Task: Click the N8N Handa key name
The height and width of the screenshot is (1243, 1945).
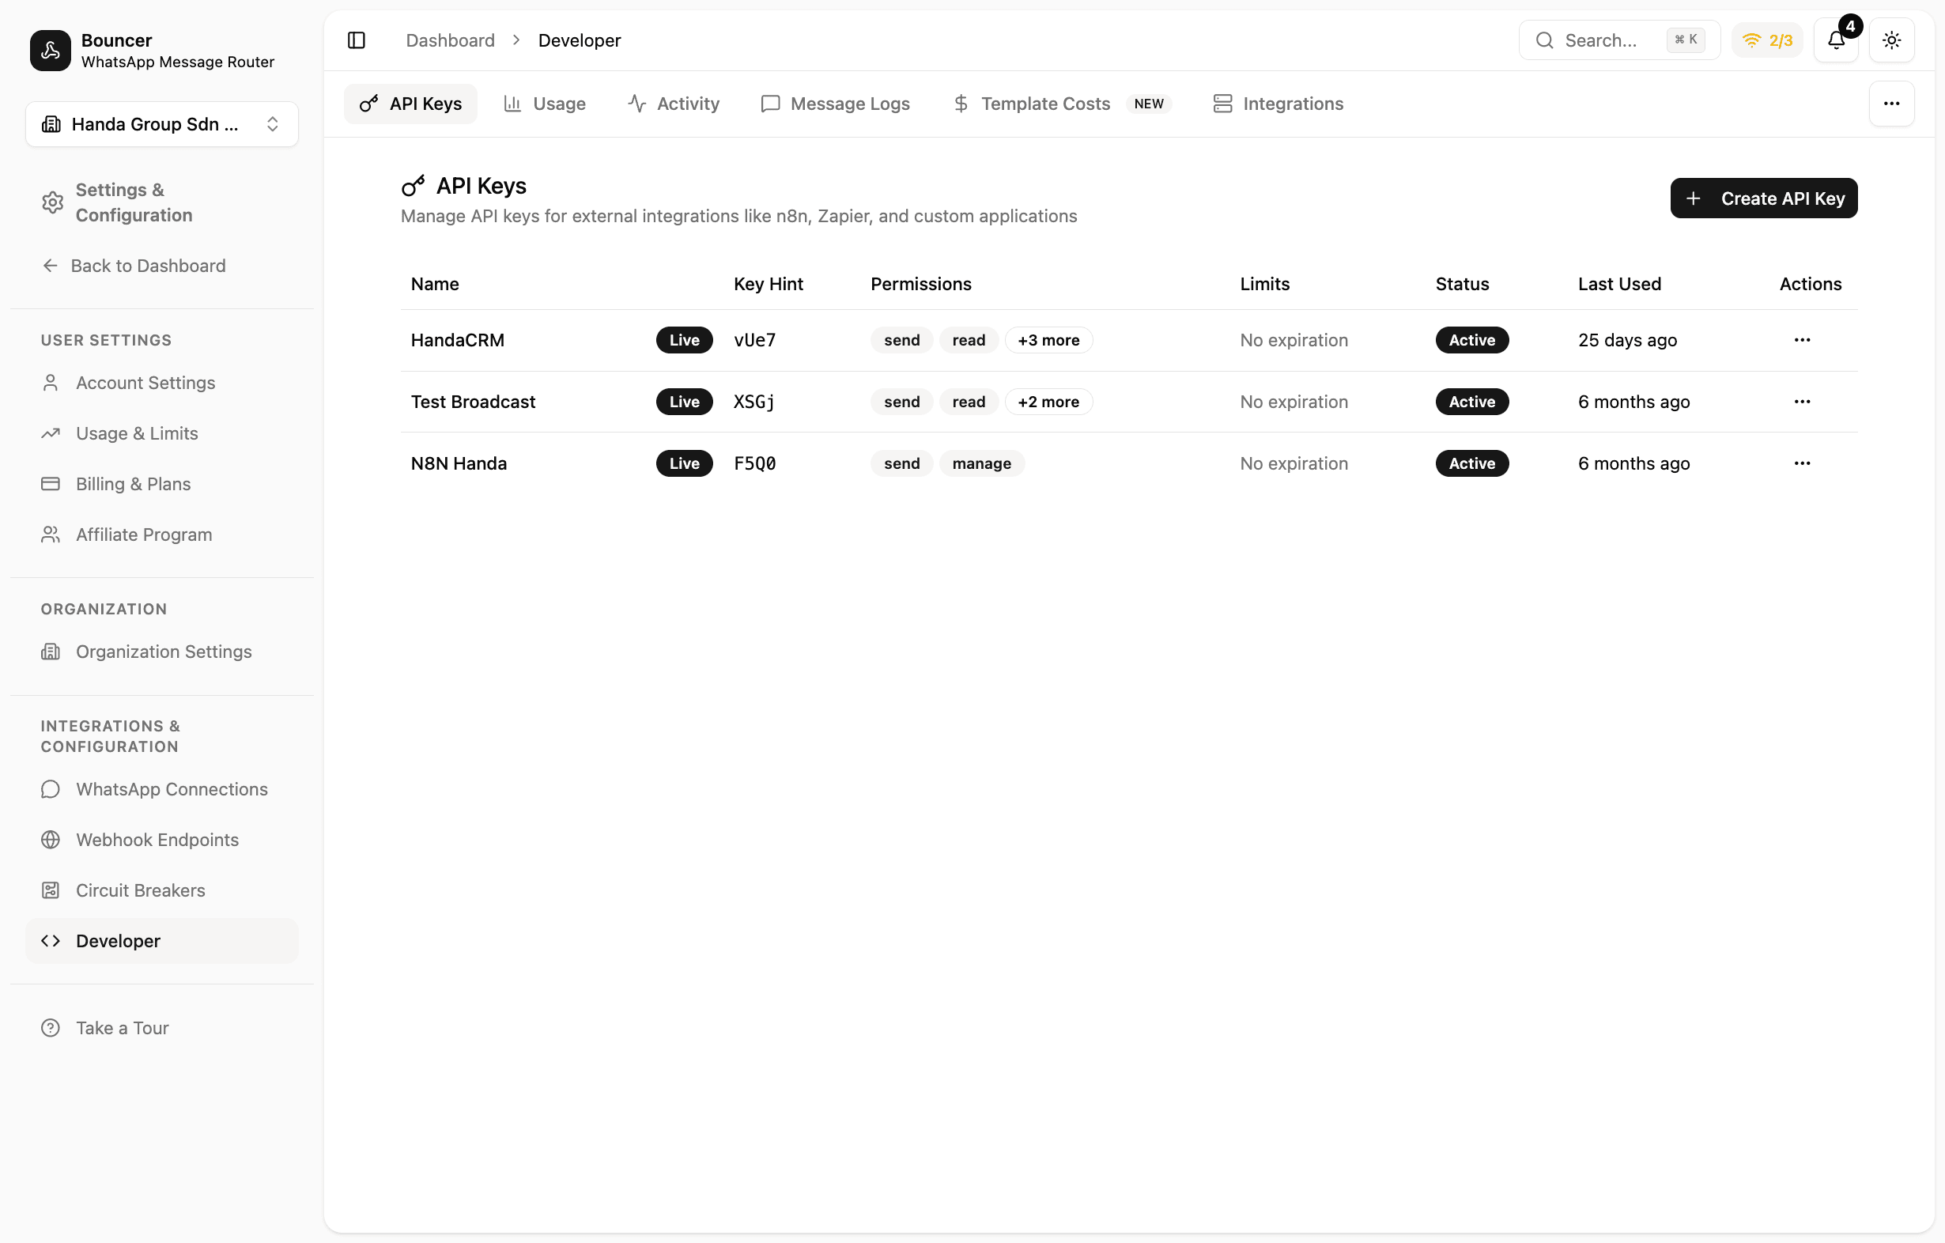Action: point(459,463)
